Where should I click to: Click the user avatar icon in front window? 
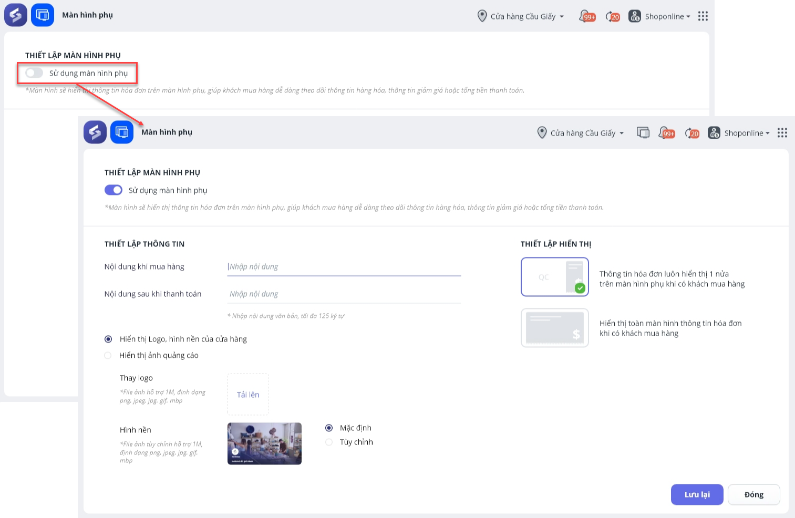tap(714, 133)
